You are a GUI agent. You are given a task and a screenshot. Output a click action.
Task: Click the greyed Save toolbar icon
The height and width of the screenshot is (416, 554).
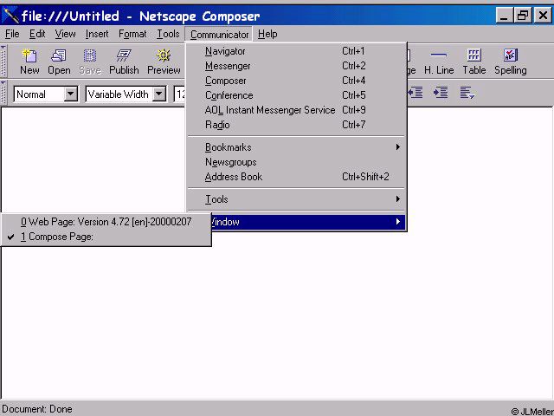(90, 62)
